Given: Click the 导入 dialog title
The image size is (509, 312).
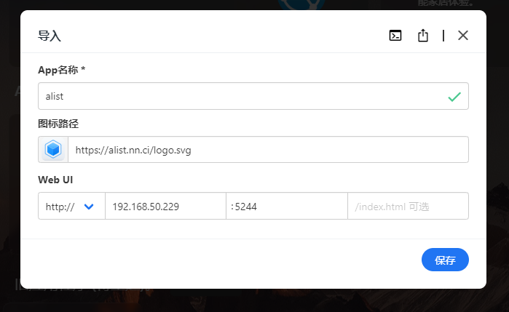Looking at the screenshot, I should click(50, 36).
